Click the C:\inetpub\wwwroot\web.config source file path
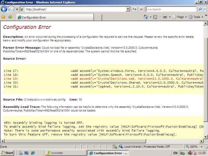This screenshot has width=208, height=156. [45, 100]
